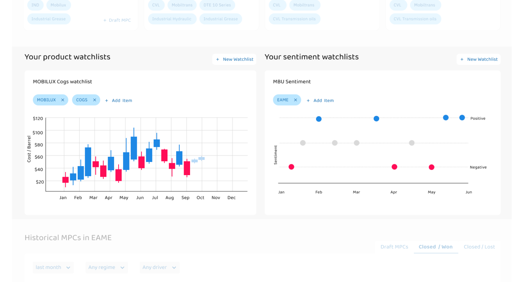Open the 'Any driver' filter dropdown
Screen dimensions: 518x282
tap(159, 268)
